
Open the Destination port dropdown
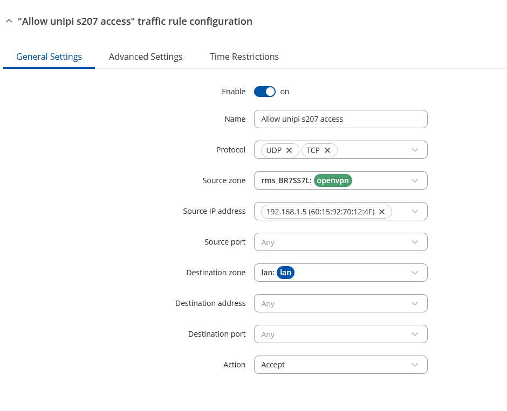(x=414, y=335)
